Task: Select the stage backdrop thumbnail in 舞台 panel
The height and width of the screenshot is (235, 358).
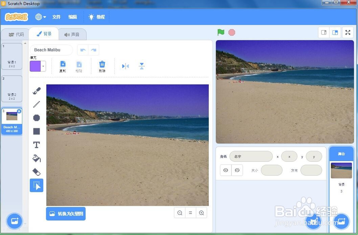Action: (x=341, y=170)
